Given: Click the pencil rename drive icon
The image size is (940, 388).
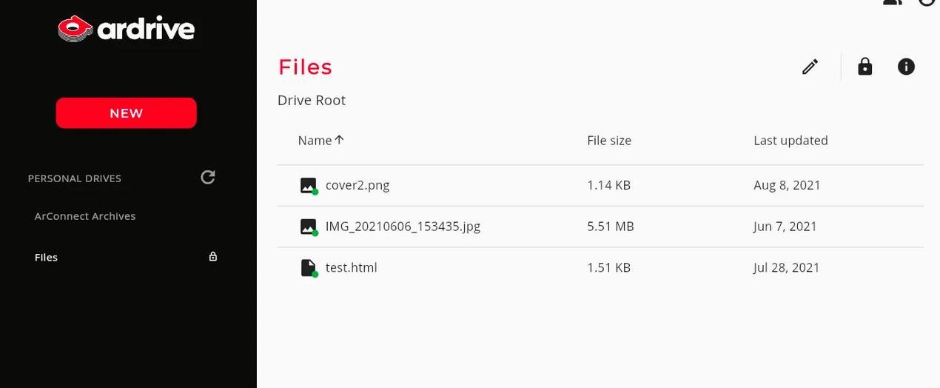Looking at the screenshot, I should pos(810,67).
